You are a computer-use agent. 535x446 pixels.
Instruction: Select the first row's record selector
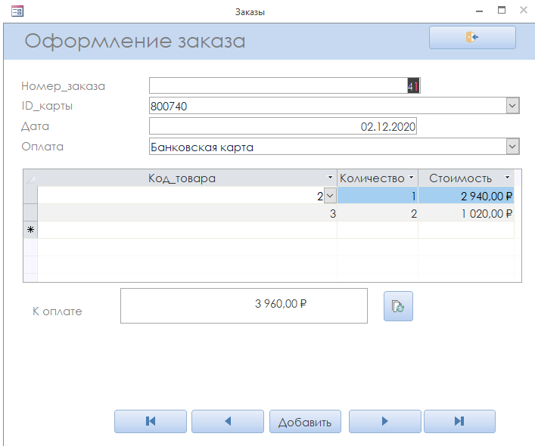point(30,197)
